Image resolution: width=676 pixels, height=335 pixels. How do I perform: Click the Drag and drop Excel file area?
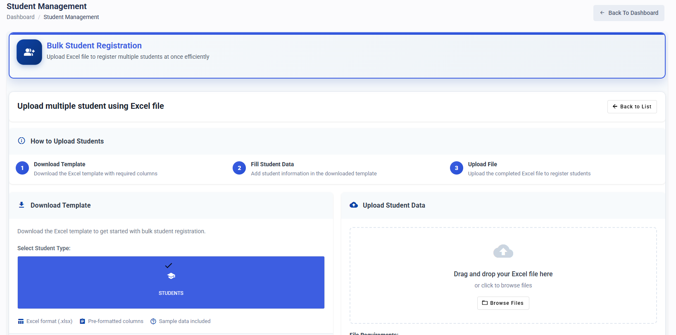(x=503, y=275)
